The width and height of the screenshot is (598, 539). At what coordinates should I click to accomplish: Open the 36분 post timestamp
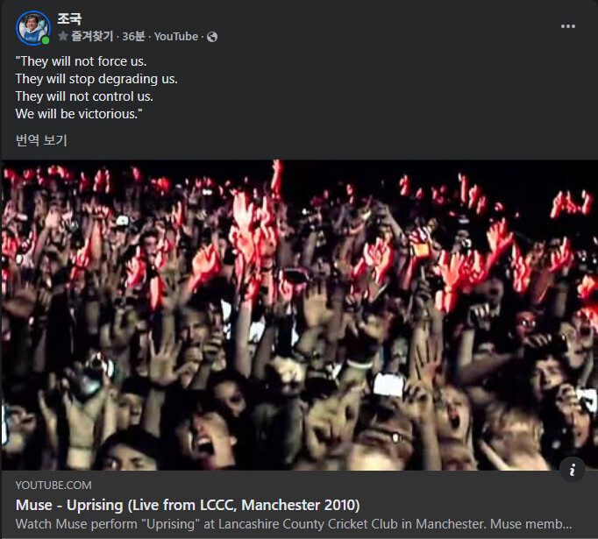coord(133,36)
